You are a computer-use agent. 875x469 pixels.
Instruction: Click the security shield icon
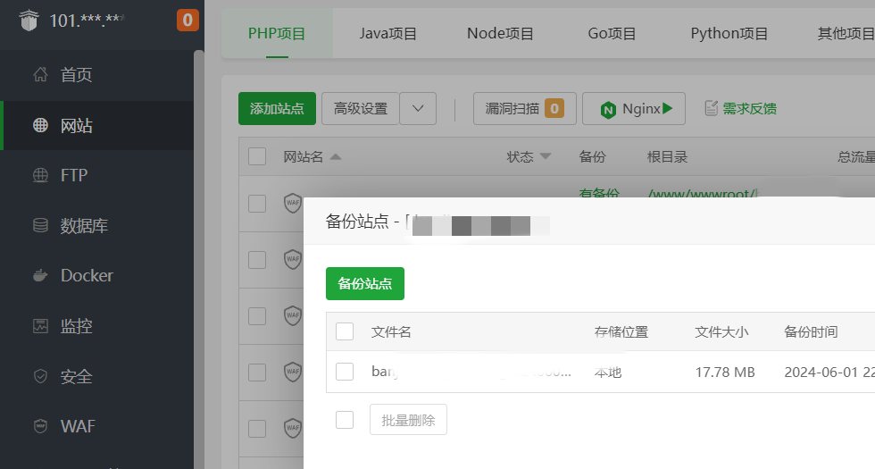point(40,376)
